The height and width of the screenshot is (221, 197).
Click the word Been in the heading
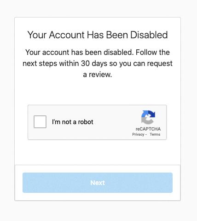pos(117,35)
